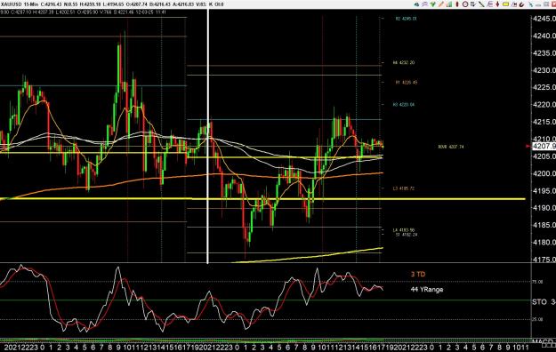Click the chart checkmark toolbar icon
The width and height of the screenshot is (556, 352).
(x=473, y=4)
